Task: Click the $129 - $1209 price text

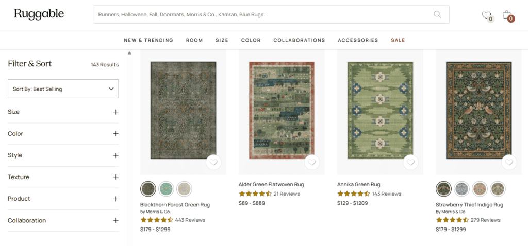Action: point(353,203)
